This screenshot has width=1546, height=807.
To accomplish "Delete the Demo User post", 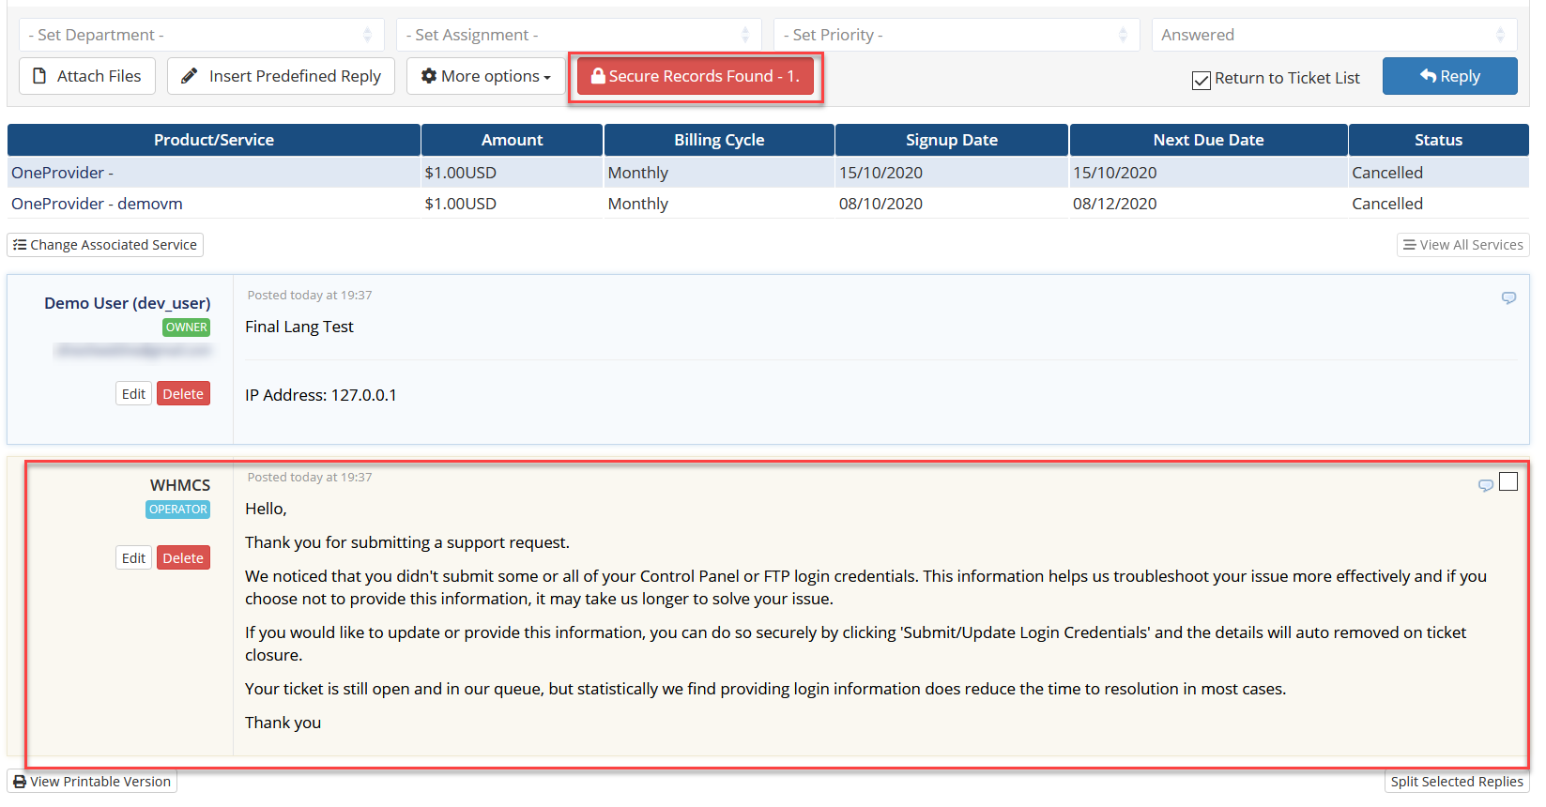I will point(183,394).
